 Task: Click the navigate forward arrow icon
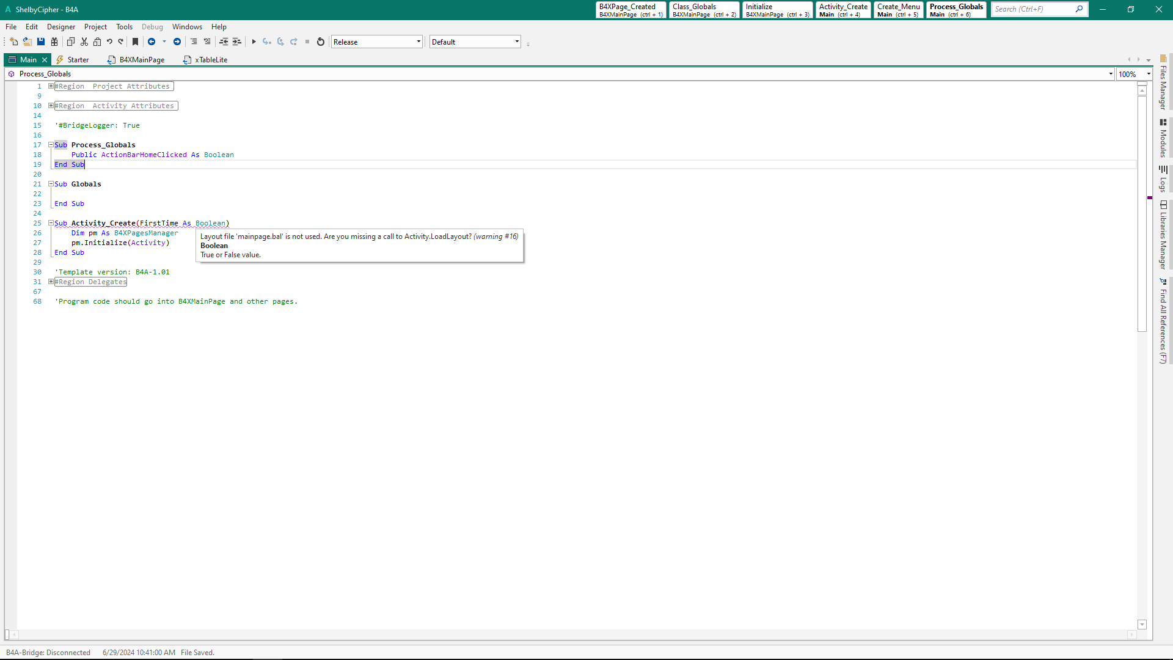[177, 42]
